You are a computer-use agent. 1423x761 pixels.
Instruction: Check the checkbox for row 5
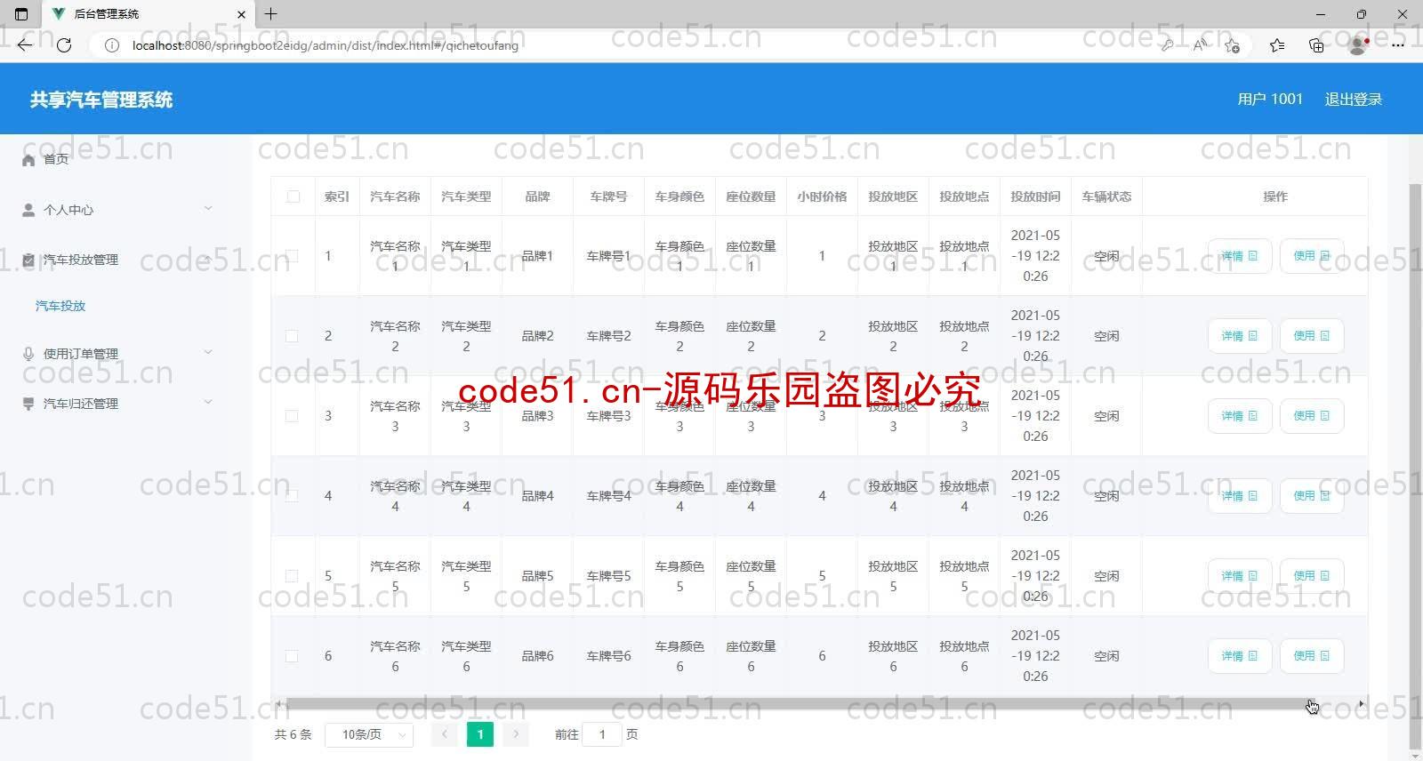292,576
